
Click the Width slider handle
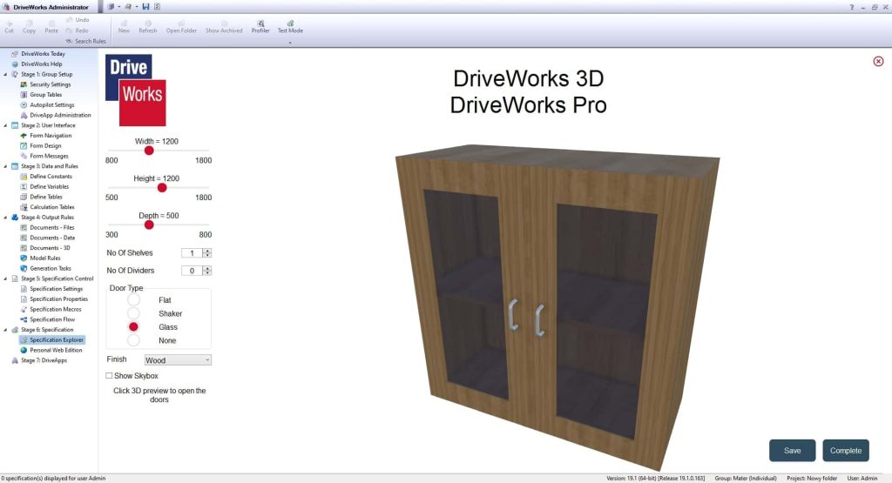click(149, 151)
